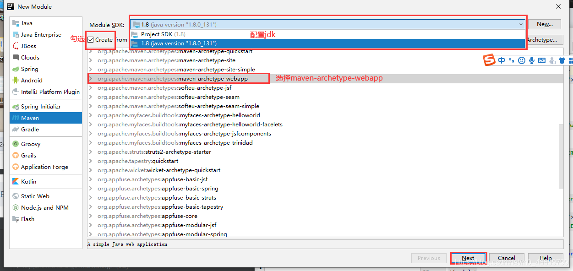Select appfuse-basic-spring row
This screenshot has height=271, width=573.
tap(323, 189)
